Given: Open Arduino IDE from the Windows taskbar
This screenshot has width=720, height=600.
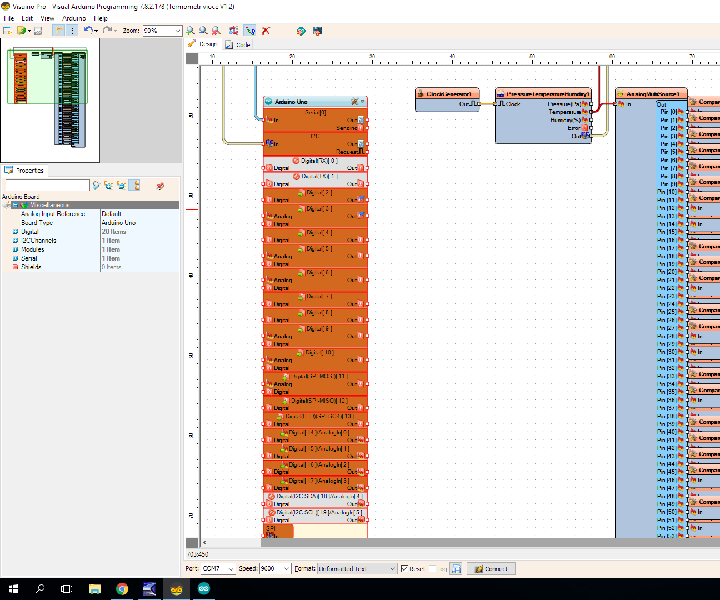Looking at the screenshot, I should [204, 589].
